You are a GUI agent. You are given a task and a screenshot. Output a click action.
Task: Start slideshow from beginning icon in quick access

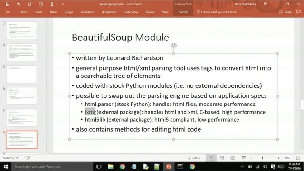click(41, 4)
